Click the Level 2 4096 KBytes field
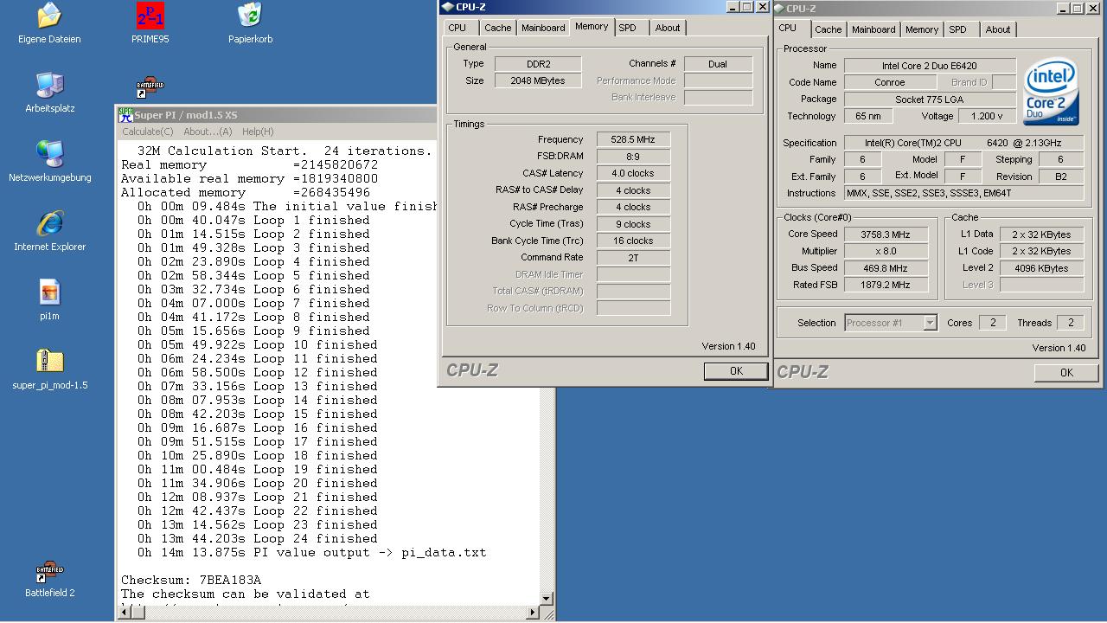This screenshot has height=623, width=1107. click(x=1042, y=268)
